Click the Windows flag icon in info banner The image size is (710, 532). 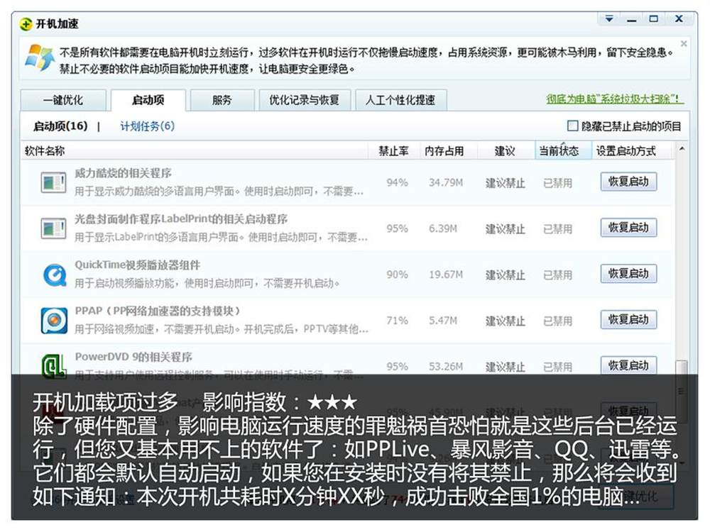[x=39, y=57]
